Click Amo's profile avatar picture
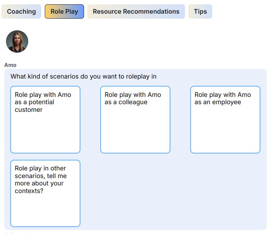This screenshot has width=273, height=234. click(x=17, y=42)
